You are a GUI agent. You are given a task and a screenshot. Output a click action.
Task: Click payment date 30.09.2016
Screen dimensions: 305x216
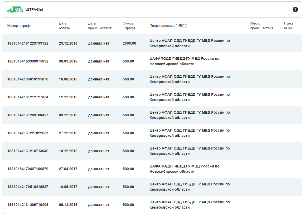tap(68, 61)
